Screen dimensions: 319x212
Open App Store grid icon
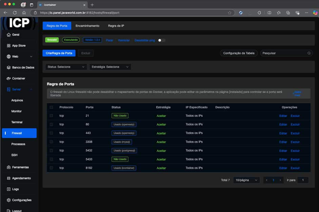pos(9,46)
